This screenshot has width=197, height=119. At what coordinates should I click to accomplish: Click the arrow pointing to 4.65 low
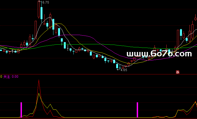(x=118, y=69)
